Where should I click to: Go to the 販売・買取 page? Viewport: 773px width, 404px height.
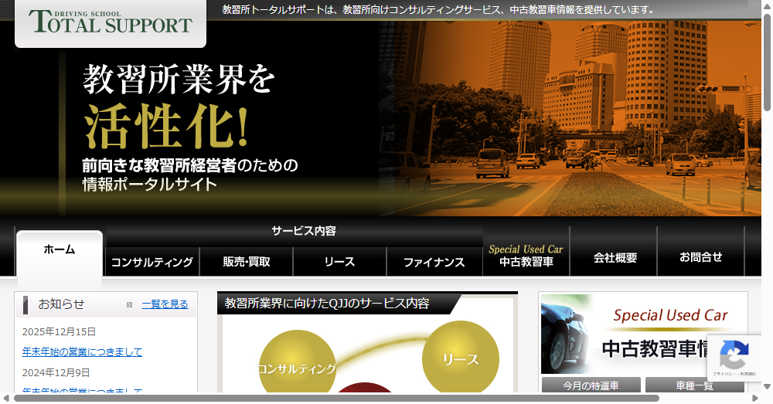pos(246,262)
